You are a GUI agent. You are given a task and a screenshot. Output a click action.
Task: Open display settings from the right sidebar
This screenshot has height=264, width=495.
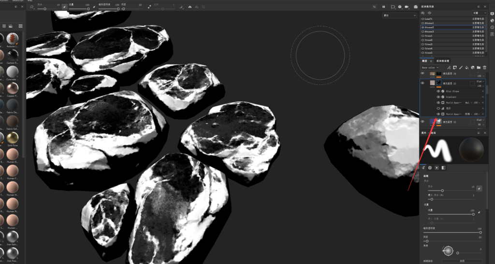click(x=492, y=14)
